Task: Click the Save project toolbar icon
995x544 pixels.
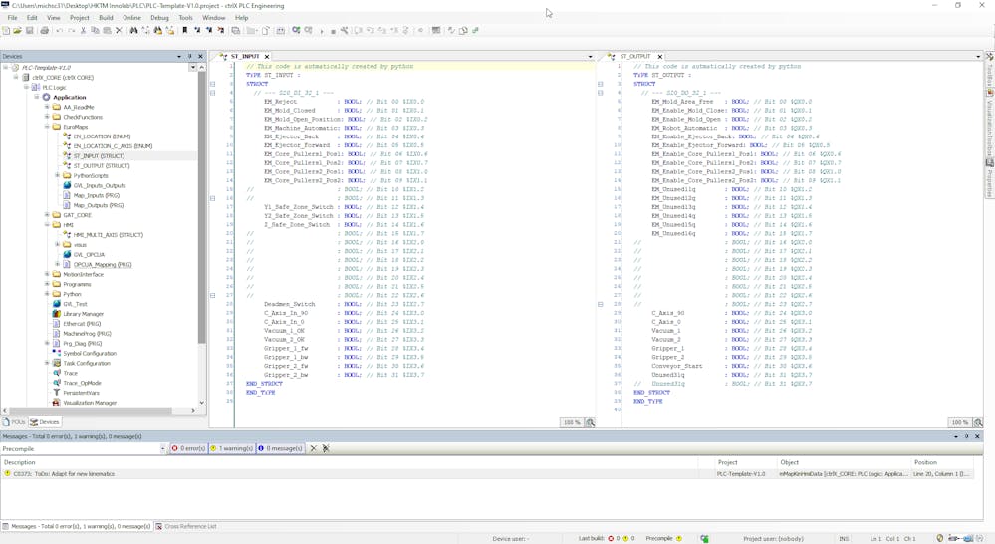Action: pyautogui.click(x=30, y=31)
